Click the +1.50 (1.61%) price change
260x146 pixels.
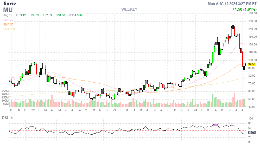click(244, 9)
